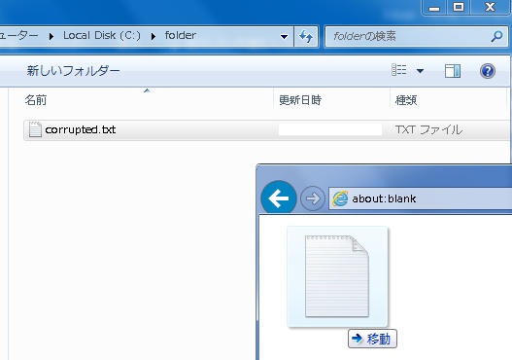Click the search magnifier icon
The image size is (512, 360).
tap(496, 36)
